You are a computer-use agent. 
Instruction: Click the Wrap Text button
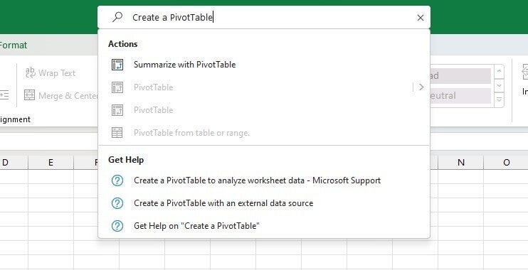51,73
